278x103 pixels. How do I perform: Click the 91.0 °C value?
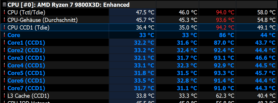point(224,88)
